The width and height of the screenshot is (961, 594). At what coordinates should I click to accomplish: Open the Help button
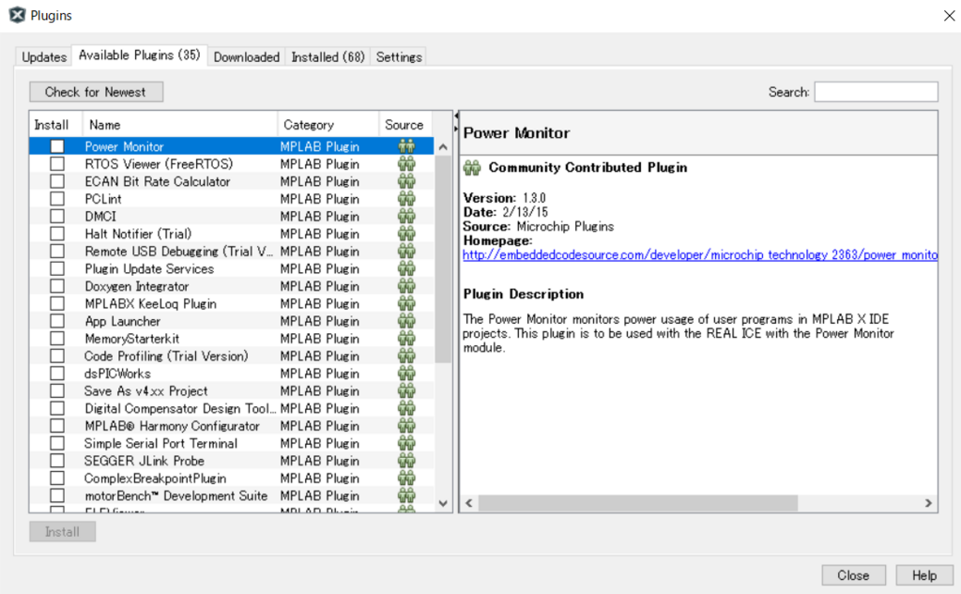point(924,575)
